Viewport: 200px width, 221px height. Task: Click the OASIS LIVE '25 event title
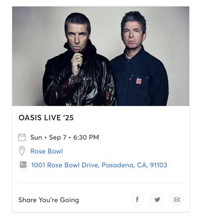pos(46,118)
